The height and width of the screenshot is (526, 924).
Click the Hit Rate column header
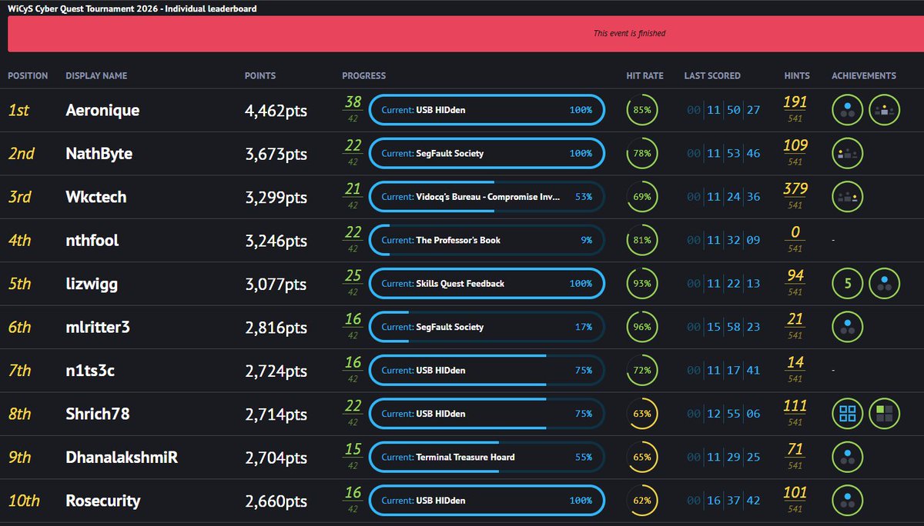(x=645, y=76)
